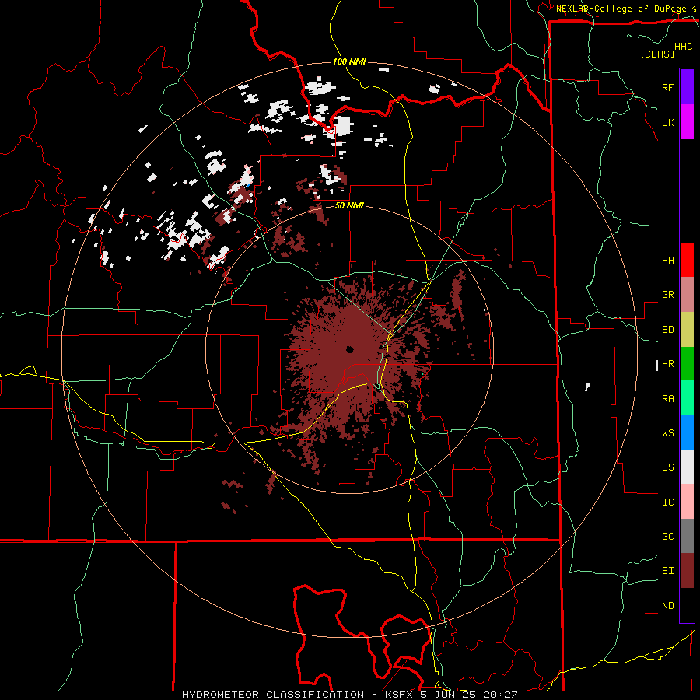Viewport: 700px width, 700px height.
Task: Click the HHC product label
Action: tap(684, 47)
